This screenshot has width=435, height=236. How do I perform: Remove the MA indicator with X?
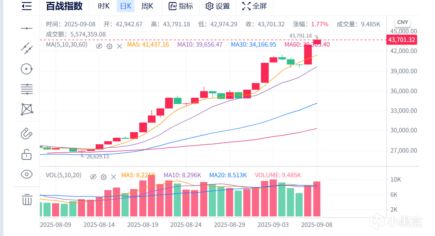tap(119, 46)
